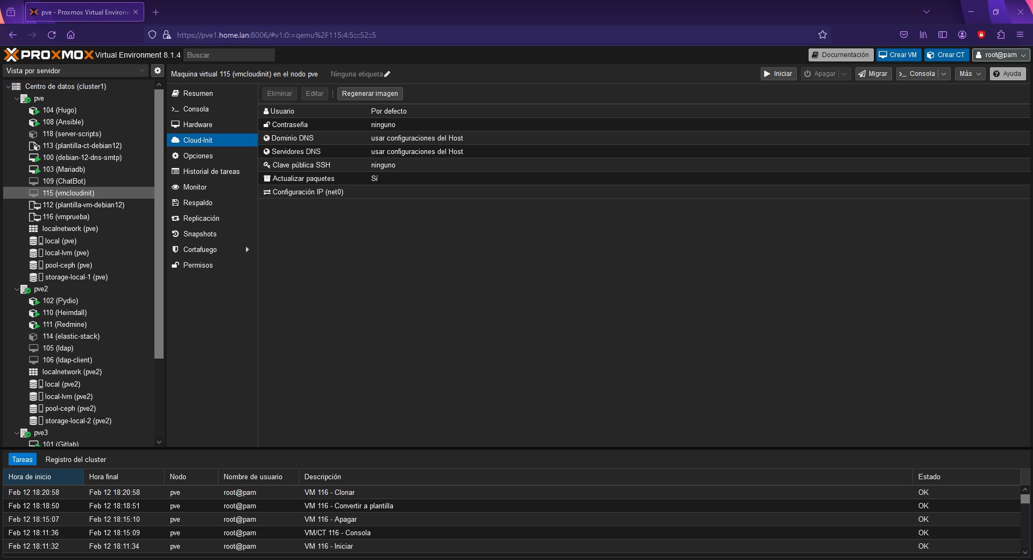
Task: Select the Configuración IP (net0) row
Action: pos(645,192)
